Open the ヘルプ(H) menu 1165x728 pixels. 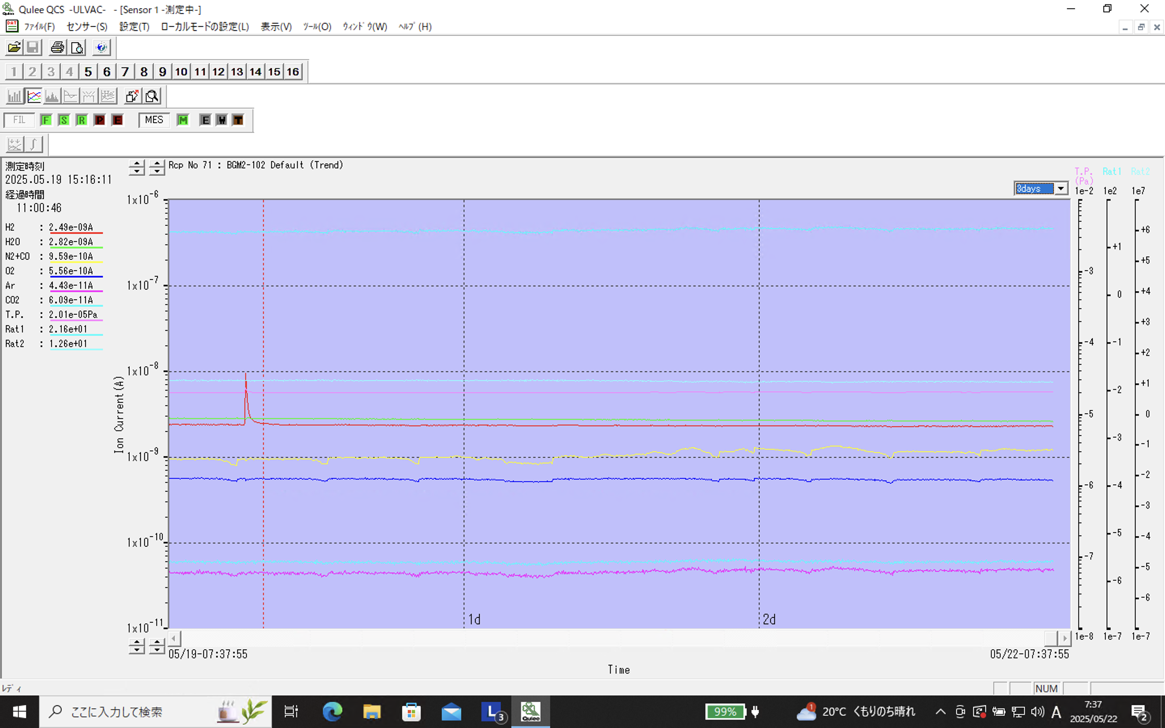pyautogui.click(x=415, y=26)
